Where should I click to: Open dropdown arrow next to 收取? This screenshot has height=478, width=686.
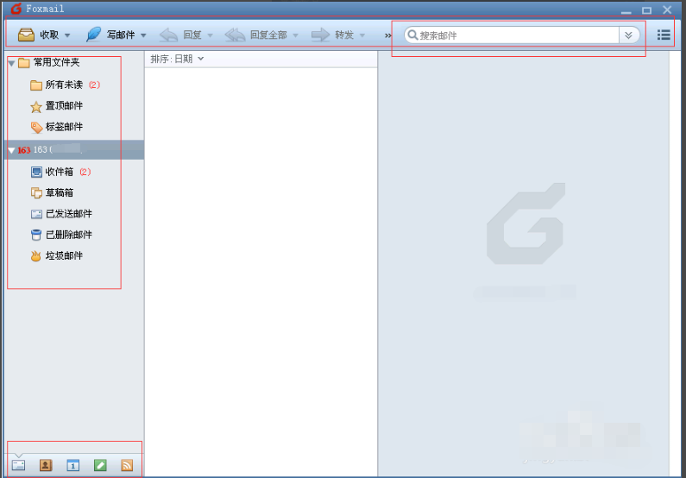click(x=68, y=35)
